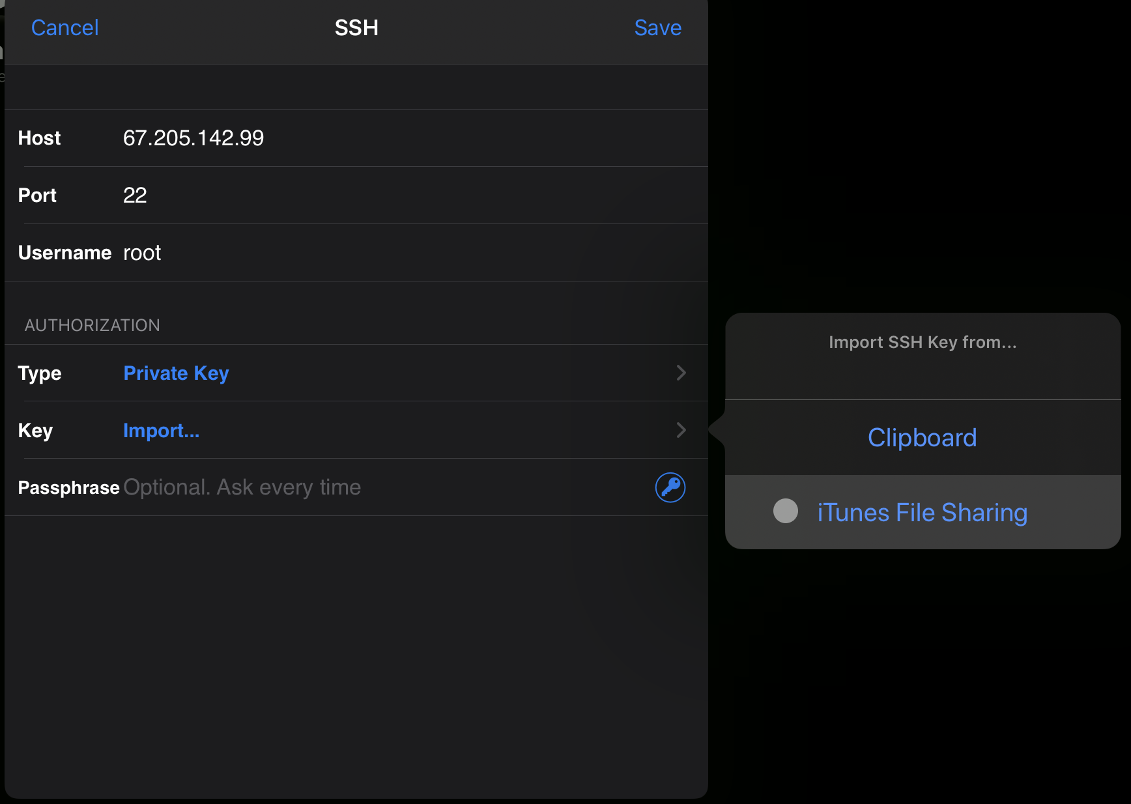Click the Passphrase label
Screen dimensions: 1131x804
click(x=68, y=488)
